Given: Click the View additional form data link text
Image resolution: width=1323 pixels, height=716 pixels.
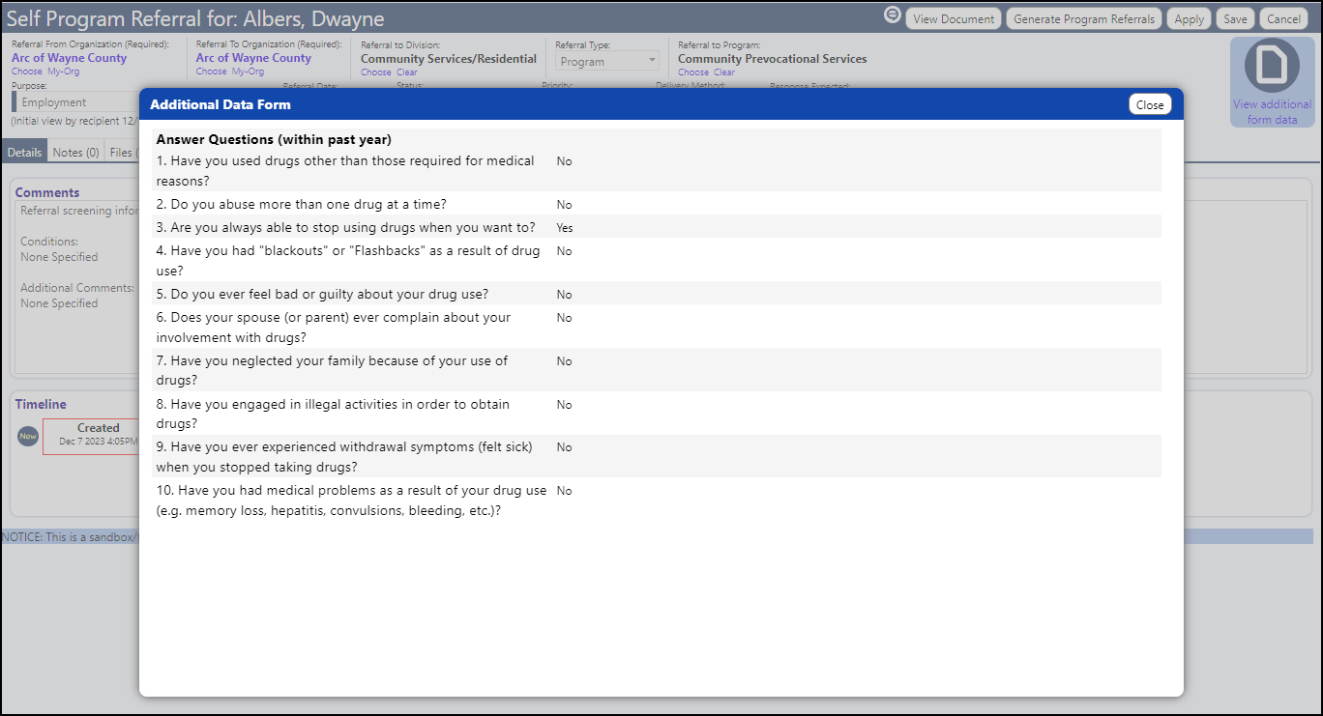Looking at the screenshot, I should [x=1272, y=111].
